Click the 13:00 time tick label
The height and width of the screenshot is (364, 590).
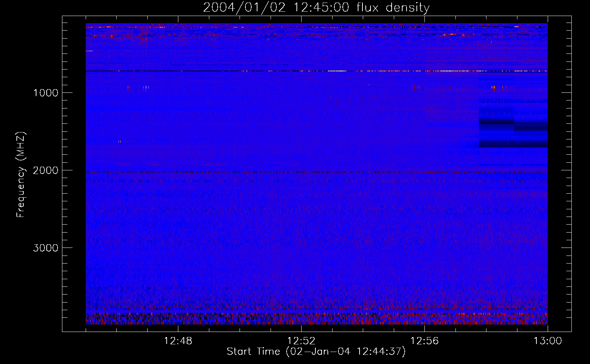[548, 341]
